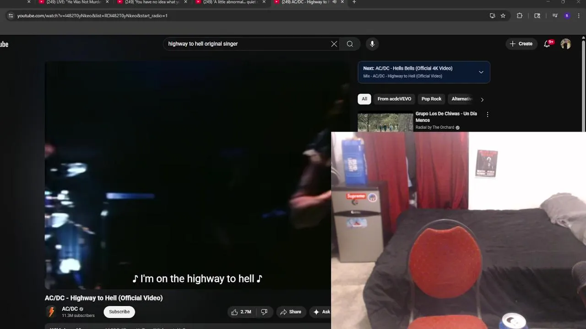Filter by From acdcVEVO chip
Viewport: 586px width, 329px height.
pyautogui.click(x=394, y=99)
